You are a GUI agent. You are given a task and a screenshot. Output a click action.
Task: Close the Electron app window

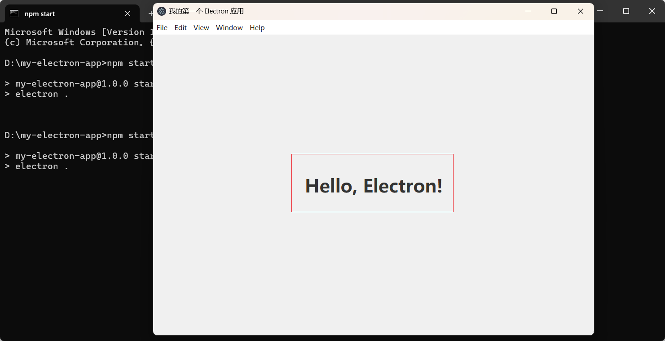581,11
